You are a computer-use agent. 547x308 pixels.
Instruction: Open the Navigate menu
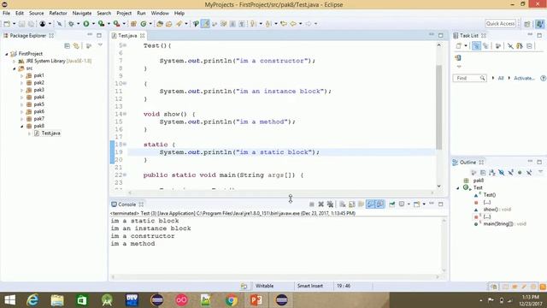tap(82, 14)
